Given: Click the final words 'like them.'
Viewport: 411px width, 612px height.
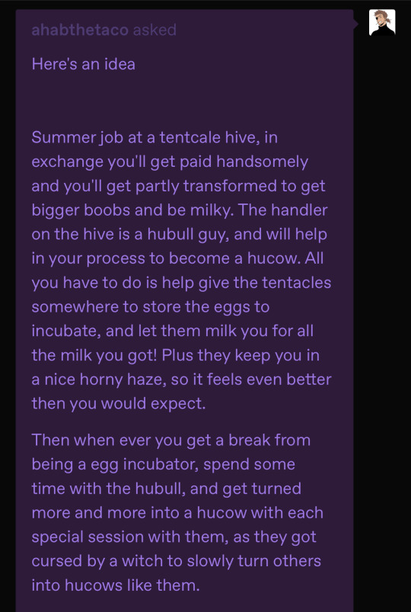Looking at the screenshot, I should pos(162,585).
